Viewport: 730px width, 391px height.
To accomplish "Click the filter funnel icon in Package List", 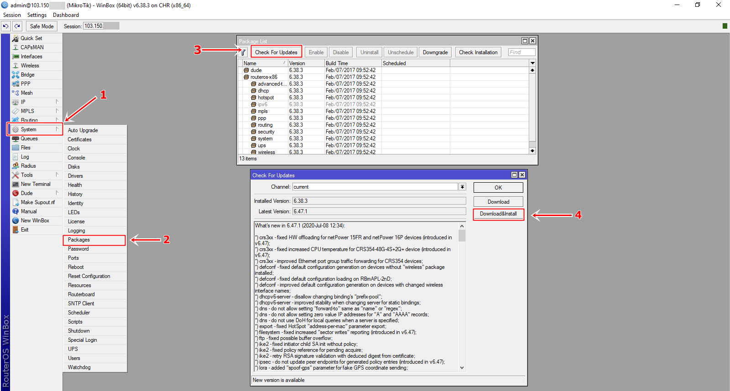I will (243, 52).
